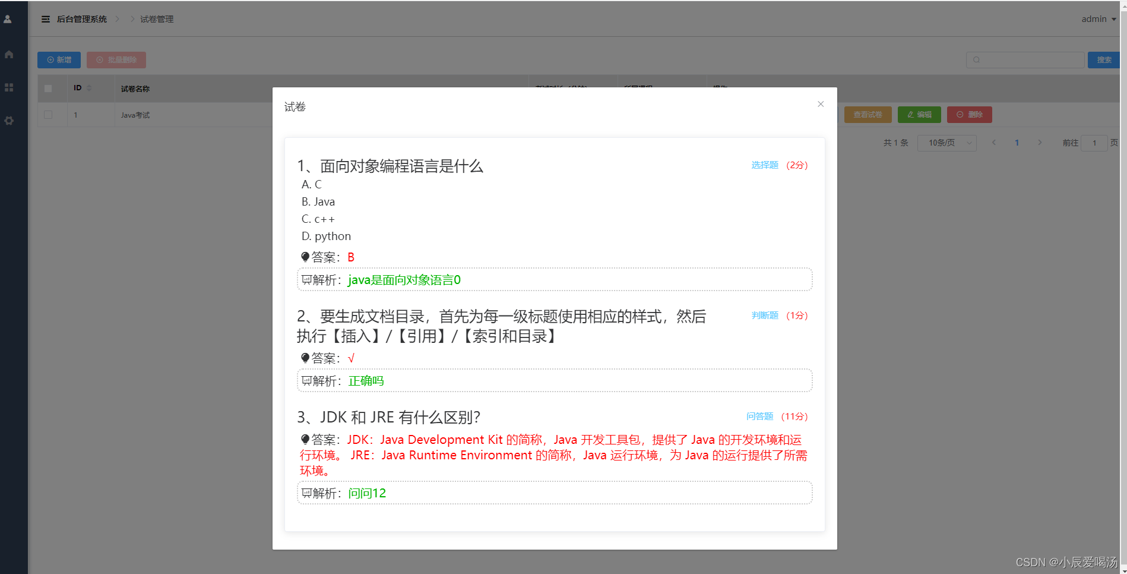The width and height of the screenshot is (1127, 574).
Task: Sort table by ID column arrows
Action: 89,88
